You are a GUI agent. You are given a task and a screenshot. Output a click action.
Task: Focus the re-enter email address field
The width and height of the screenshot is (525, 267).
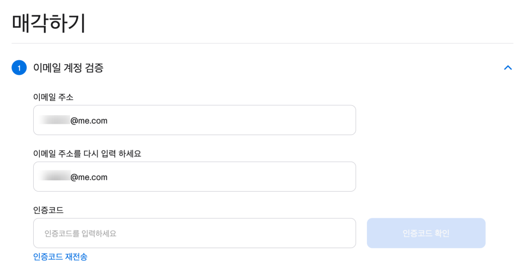click(x=194, y=177)
